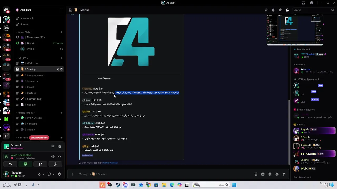This screenshot has height=189, width=337.
Task: Jump to 2 NEW MENTIONS pill
Action: pos(39,138)
